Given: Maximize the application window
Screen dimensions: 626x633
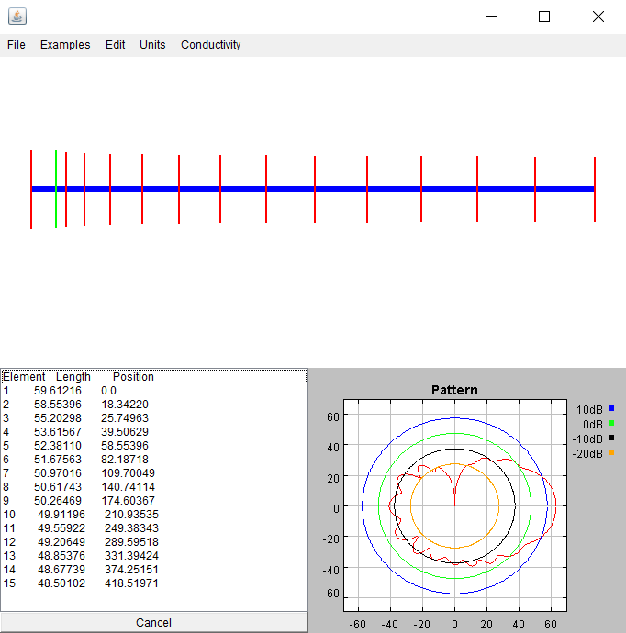Looking at the screenshot, I should [544, 17].
